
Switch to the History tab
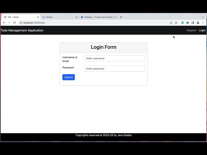pos(60,17)
